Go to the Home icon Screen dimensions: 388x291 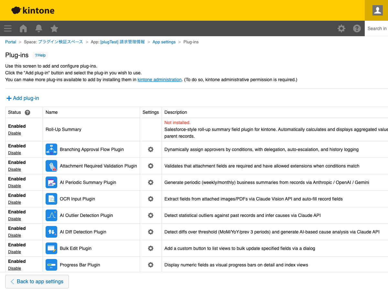pyautogui.click(x=23, y=28)
